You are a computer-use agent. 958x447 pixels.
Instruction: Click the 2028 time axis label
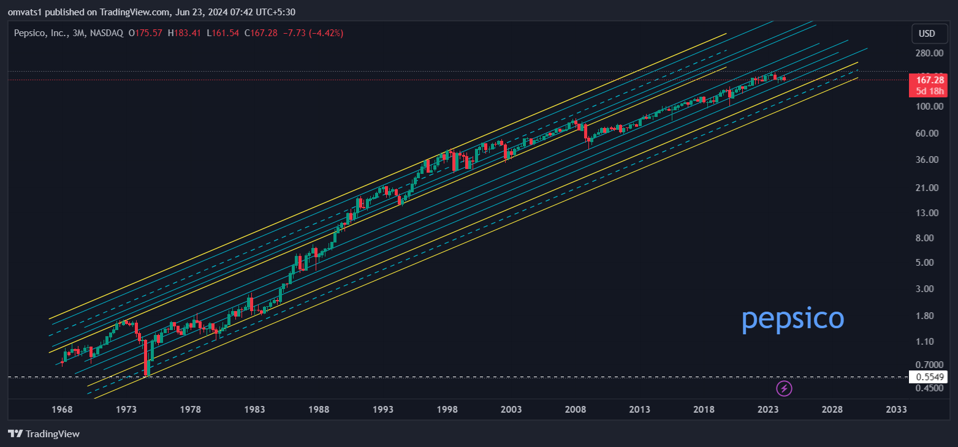pyautogui.click(x=832, y=410)
